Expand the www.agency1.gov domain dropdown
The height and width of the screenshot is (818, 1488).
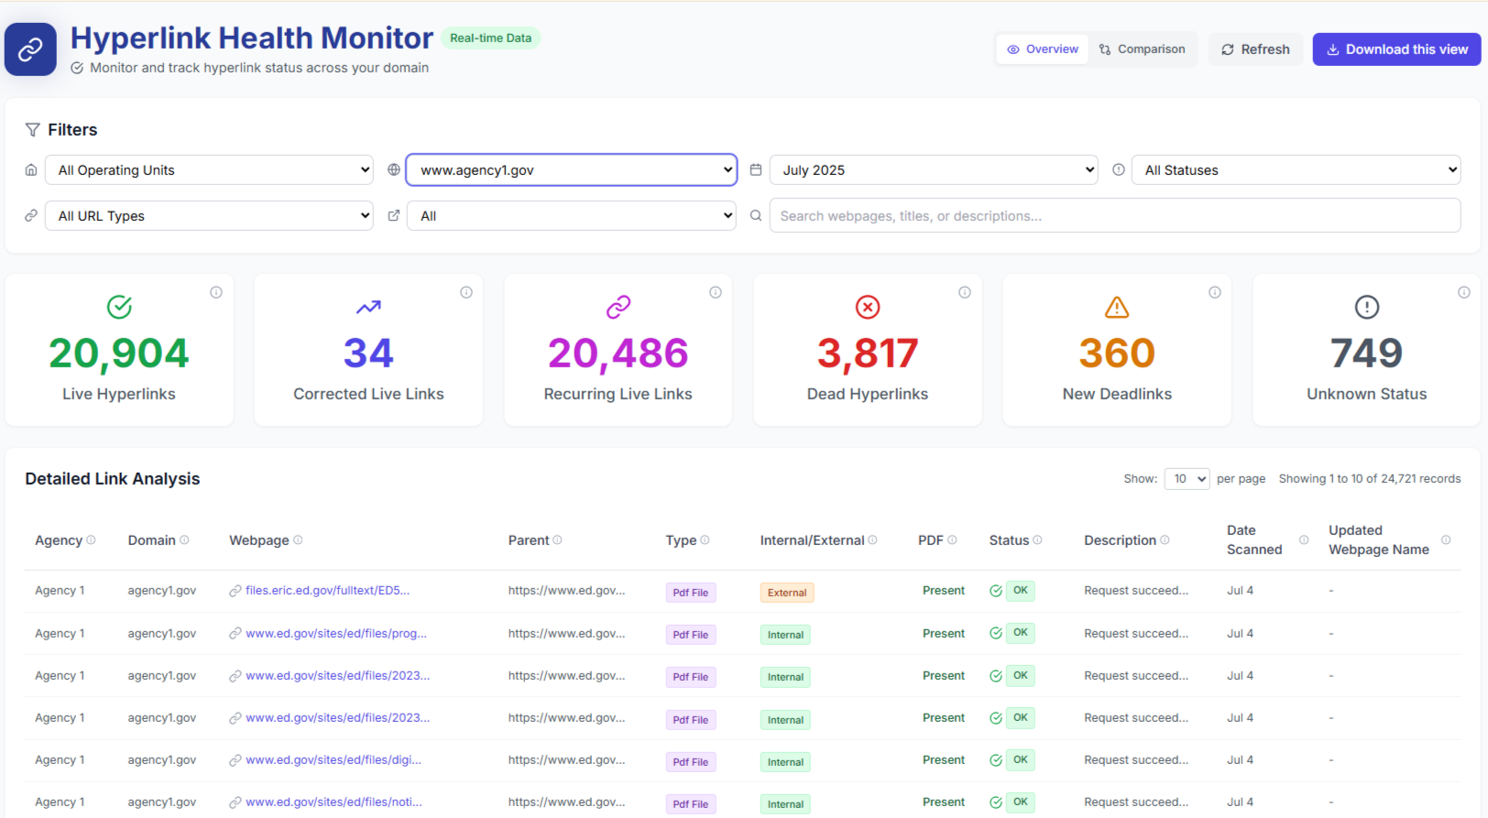[571, 170]
